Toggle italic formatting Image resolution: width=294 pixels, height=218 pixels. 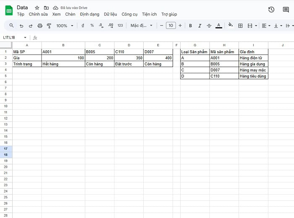(199, 26)
